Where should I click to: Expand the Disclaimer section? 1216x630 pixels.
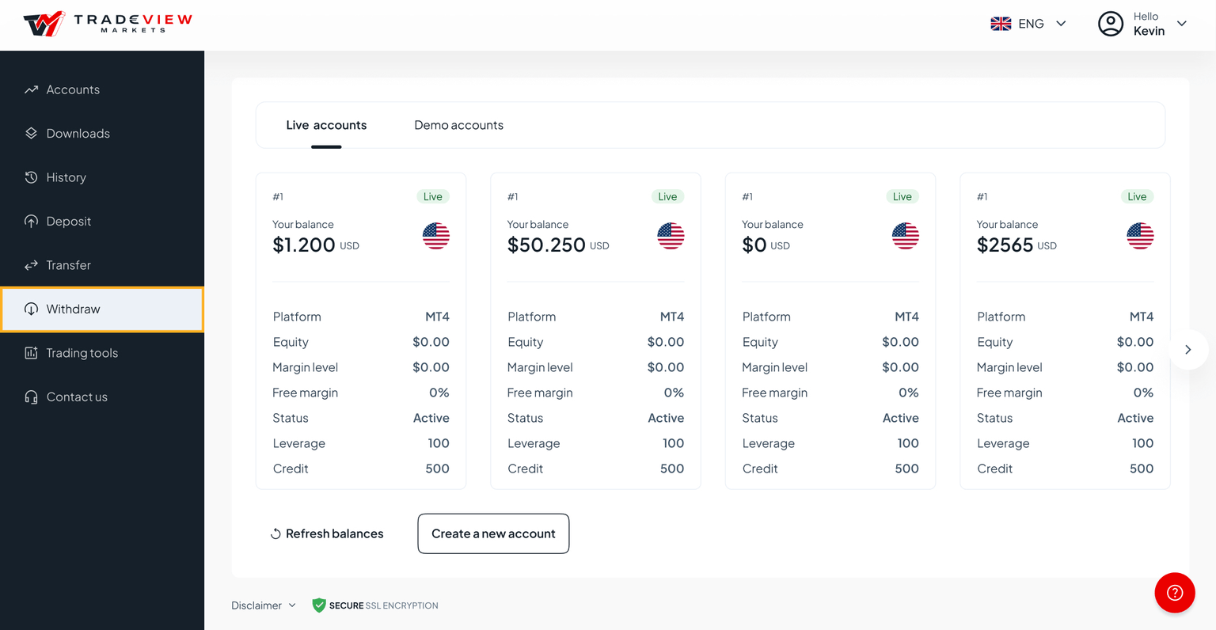click(x=264, y=605)
